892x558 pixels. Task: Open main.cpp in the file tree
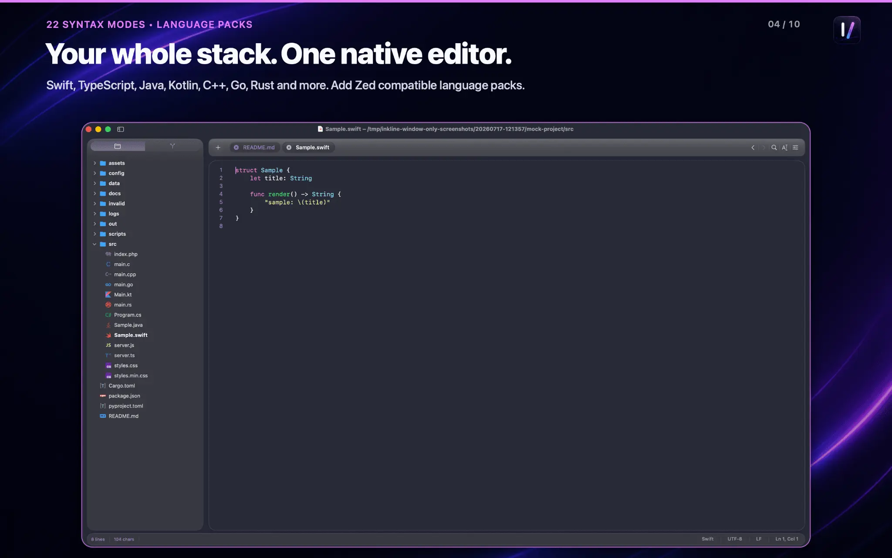[x=125, y=274]
